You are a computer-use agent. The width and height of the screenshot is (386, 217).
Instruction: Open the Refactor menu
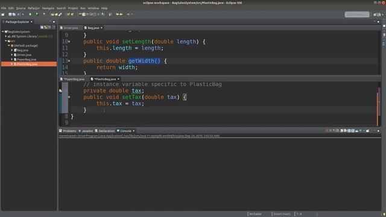pyautogui.click(x=34, y=8)
